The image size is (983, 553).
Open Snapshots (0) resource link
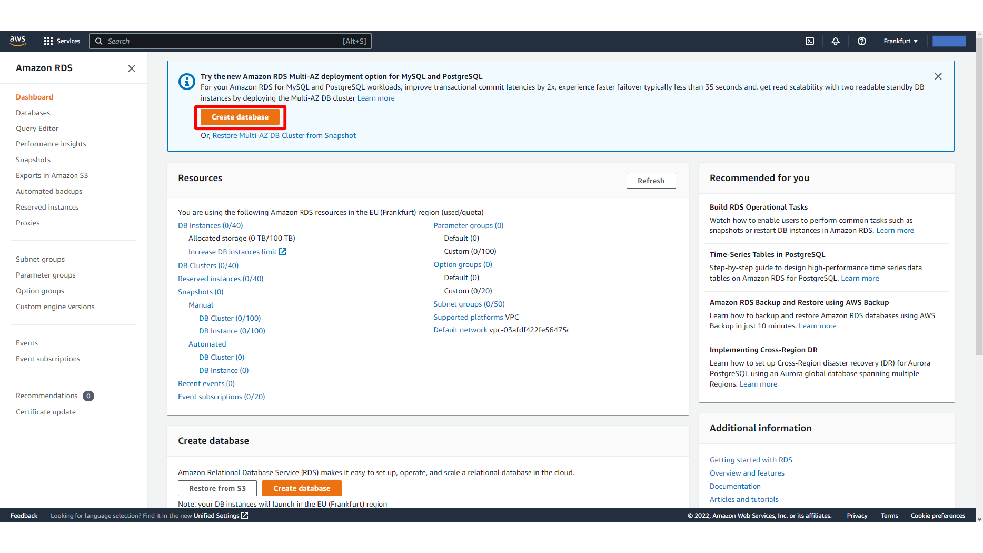[x=201, y=292]
